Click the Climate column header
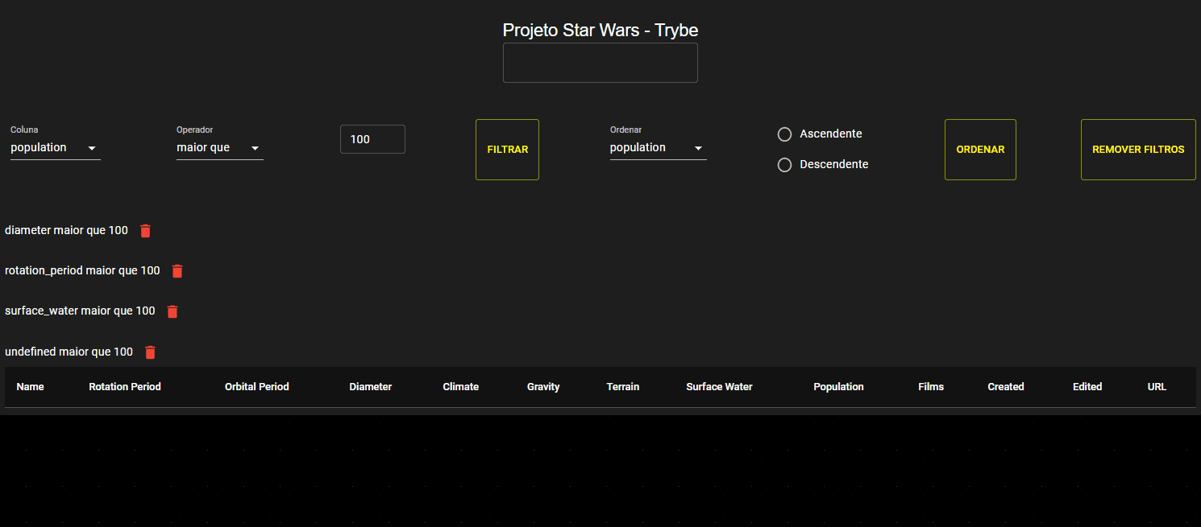 (461, 387)
